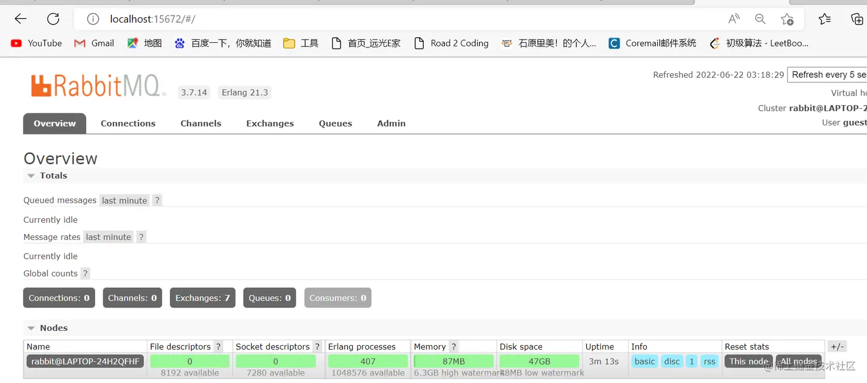
Task: Open help for Memory column
Action: 454,346
